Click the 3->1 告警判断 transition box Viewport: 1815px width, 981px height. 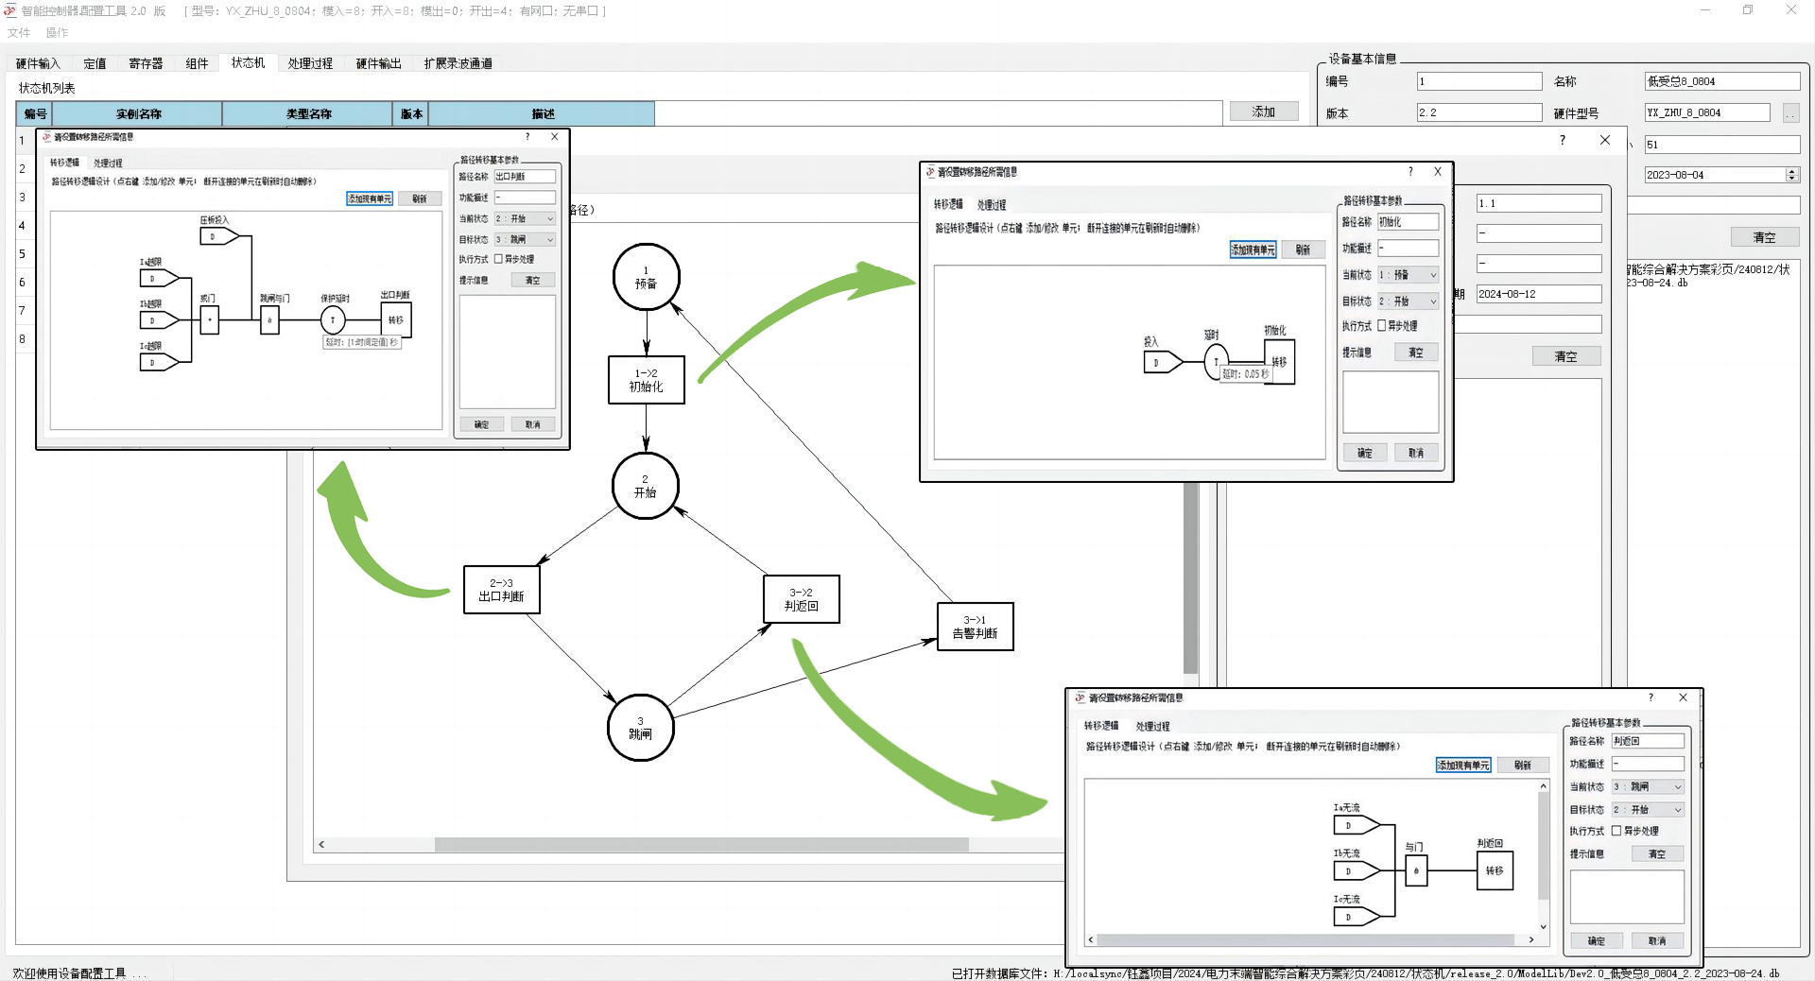coord(975,627)
